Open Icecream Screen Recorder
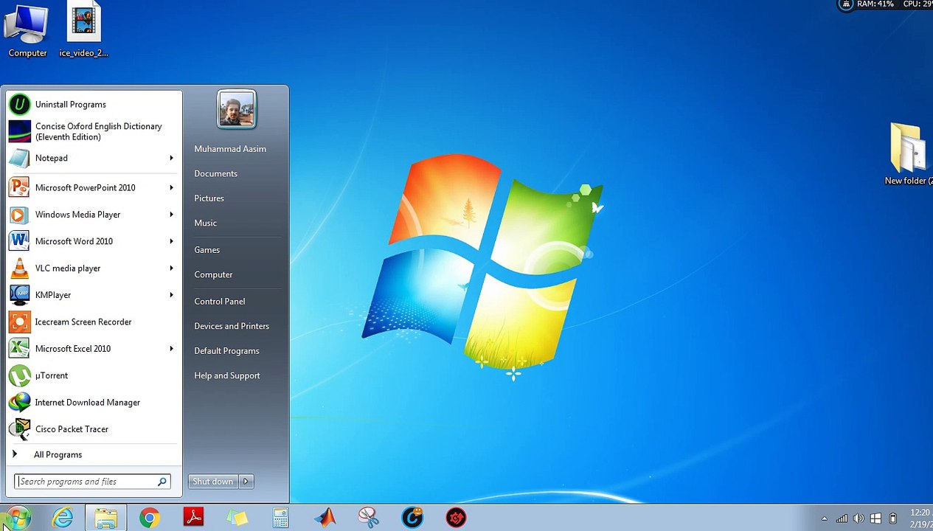This screenshot has width=933, height=531. [x=94, y=322]
